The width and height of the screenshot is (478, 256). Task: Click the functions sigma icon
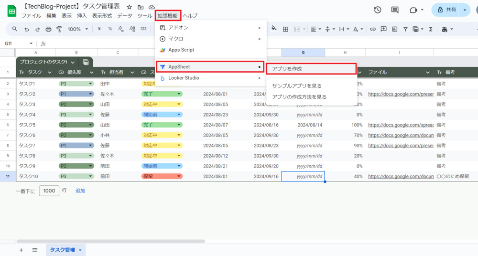[431, 29]
